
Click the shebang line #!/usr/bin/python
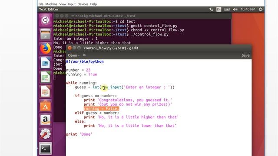[85, 62]
